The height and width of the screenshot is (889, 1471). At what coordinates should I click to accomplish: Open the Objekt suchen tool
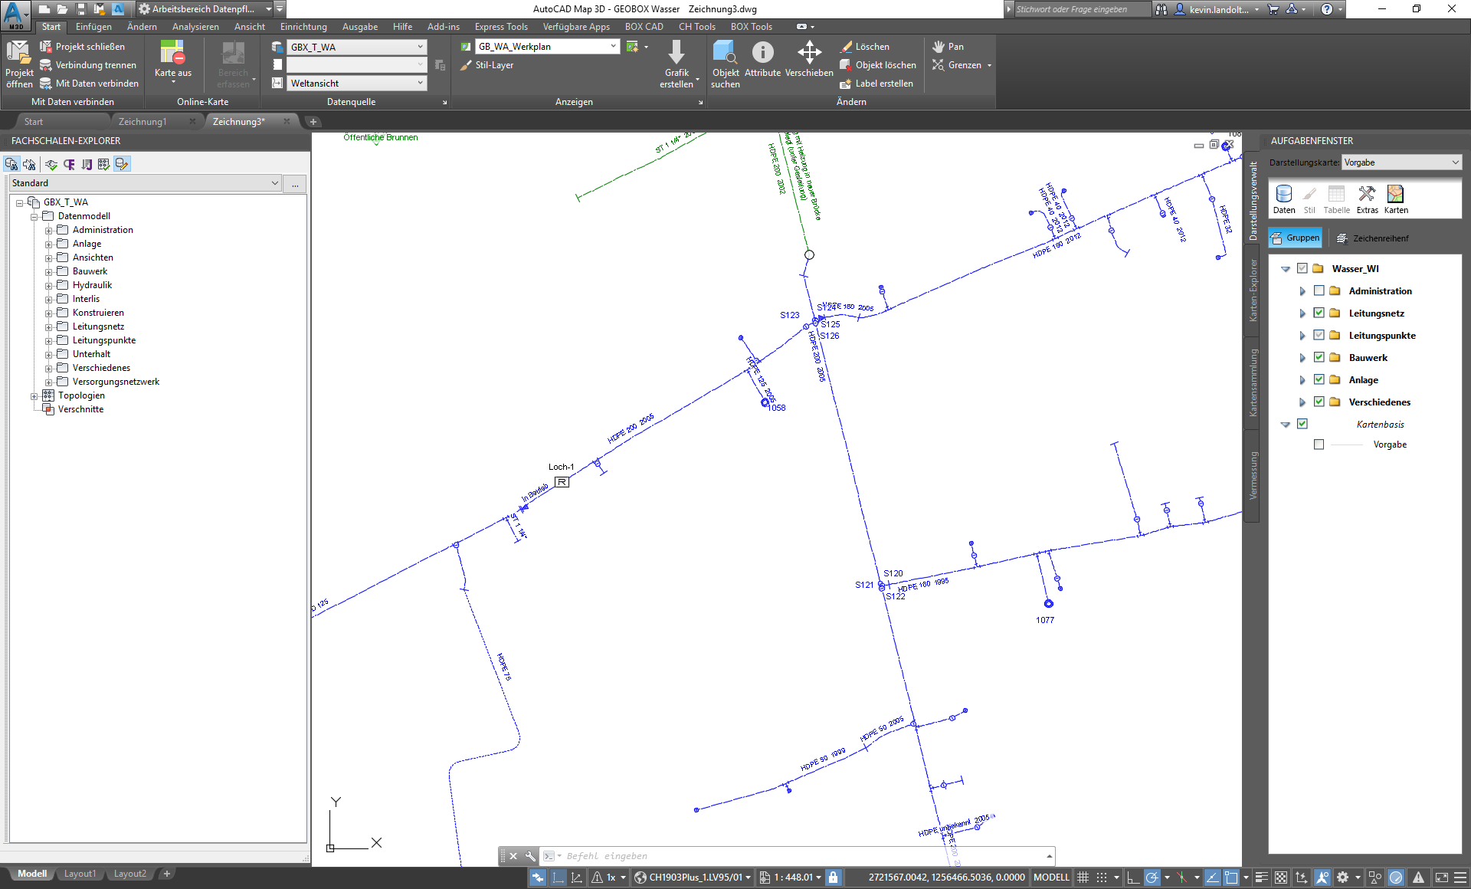[x=725, y=64]
